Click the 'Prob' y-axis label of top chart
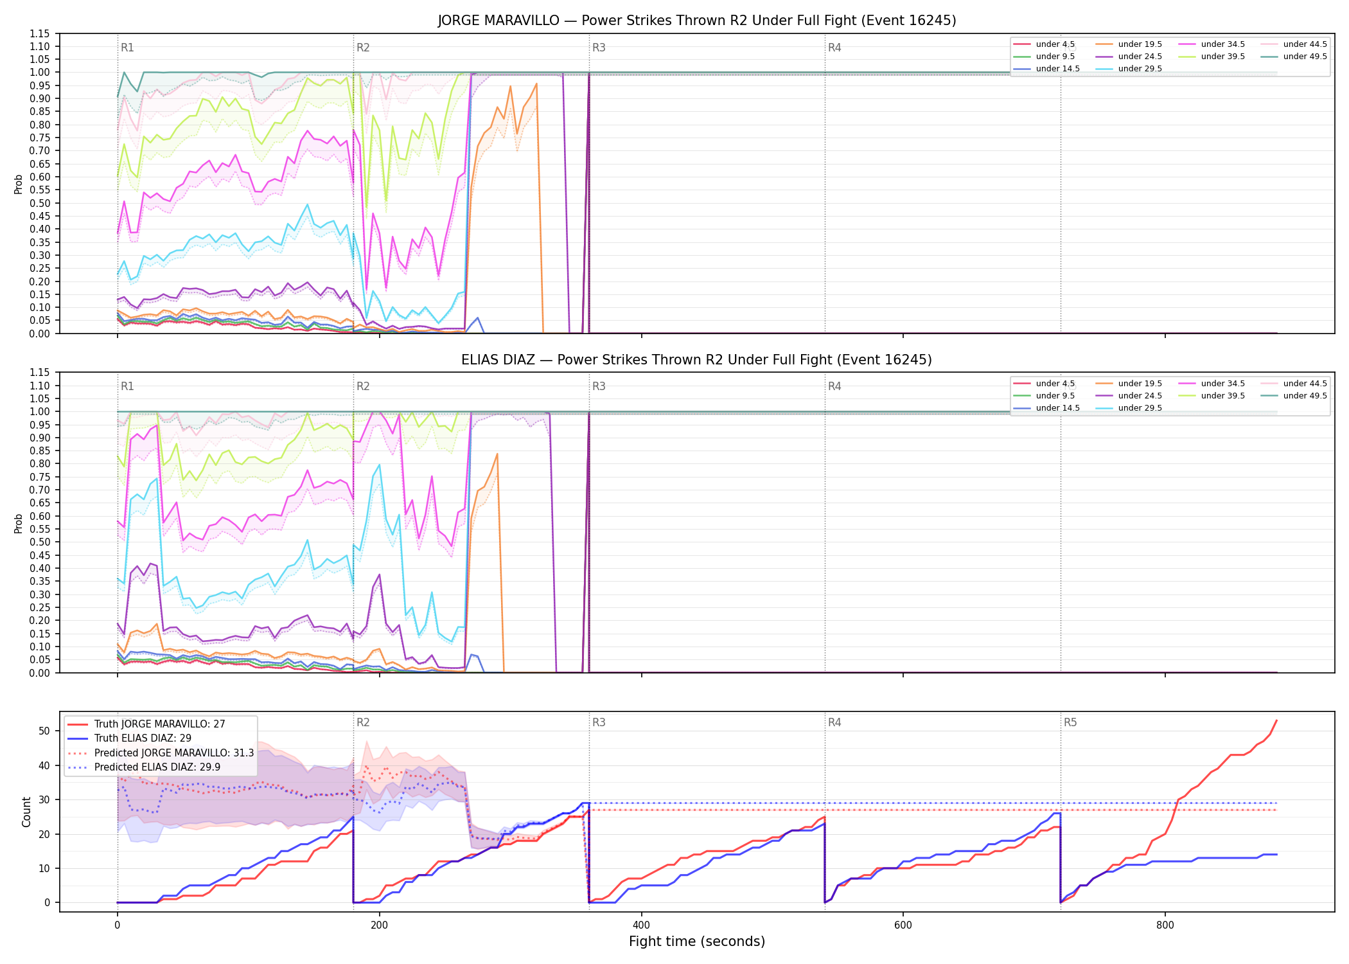This screenshot has width=1349, height=964. point(19,184)
